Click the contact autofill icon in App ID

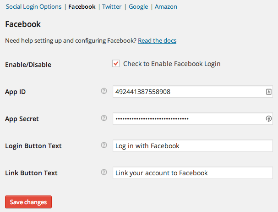[x=269, y=92]
